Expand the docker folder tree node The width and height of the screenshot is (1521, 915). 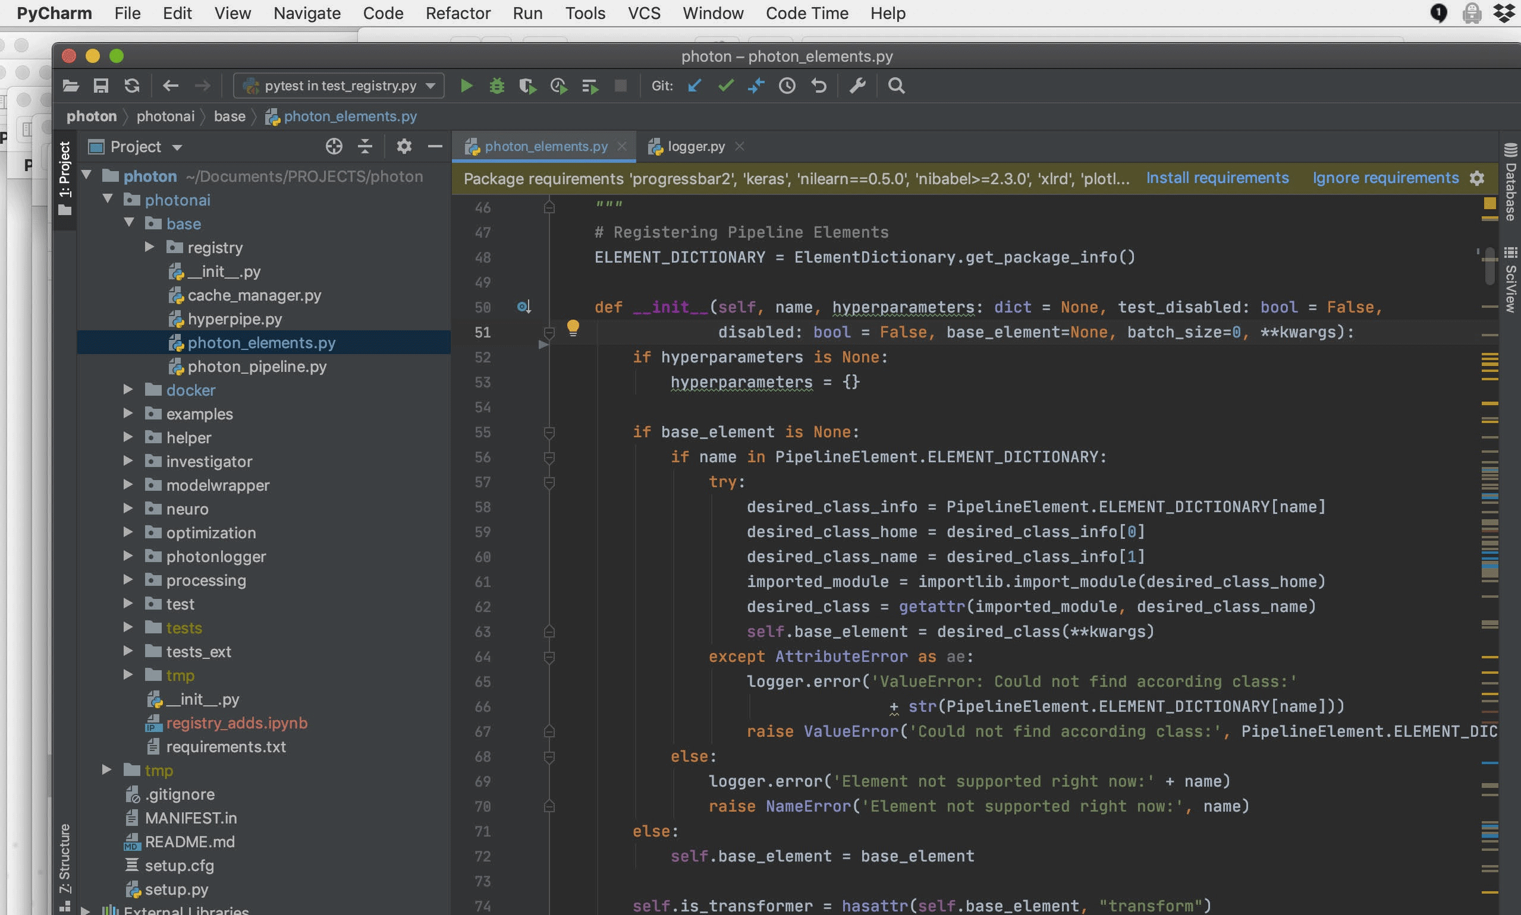tap(128, 390)
